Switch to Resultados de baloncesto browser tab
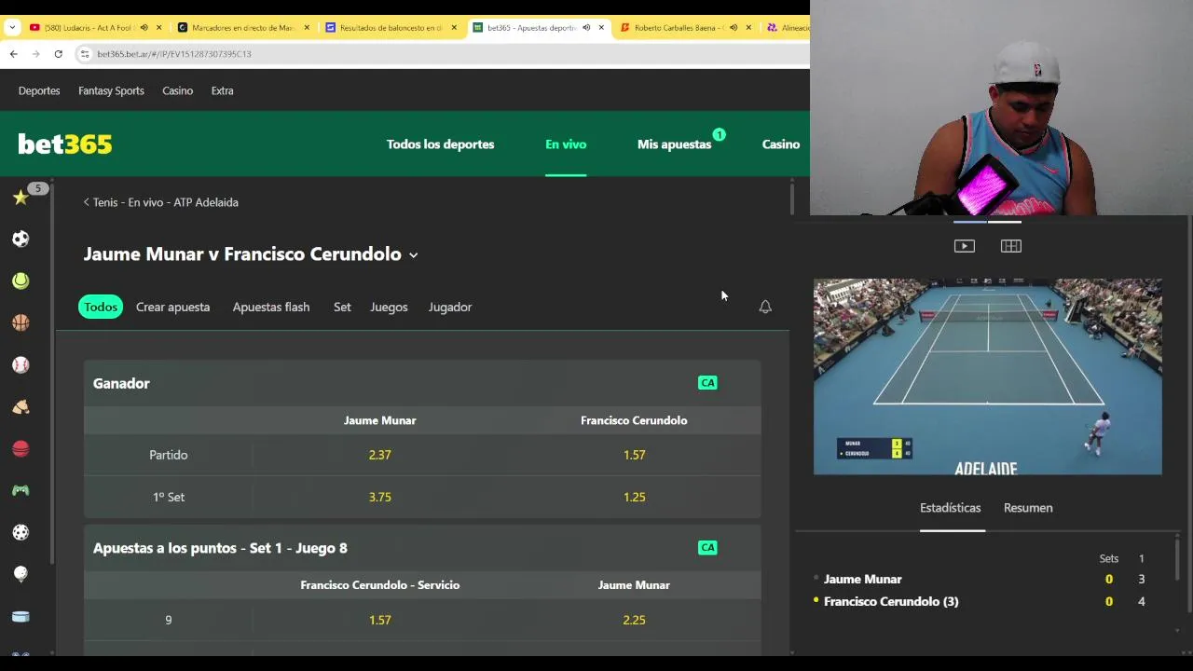Screen dimensions: 1193x671 [x=391, y=28]
